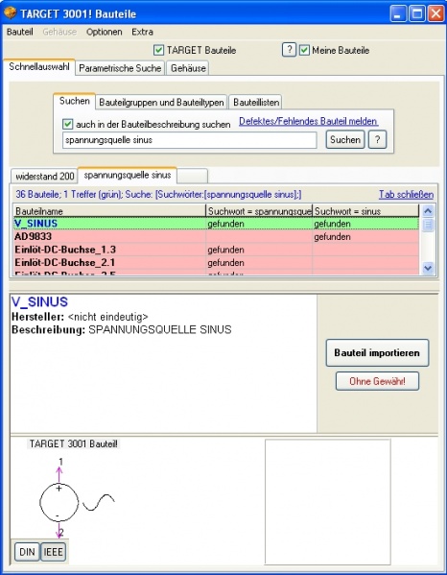Close the TARGET 3001 window
The height and width of the screenshot is (575, 447).
436,14
